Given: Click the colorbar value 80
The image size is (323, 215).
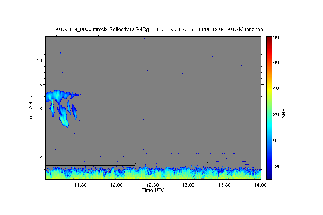Looking at the screenshot, I should point(276,37).
